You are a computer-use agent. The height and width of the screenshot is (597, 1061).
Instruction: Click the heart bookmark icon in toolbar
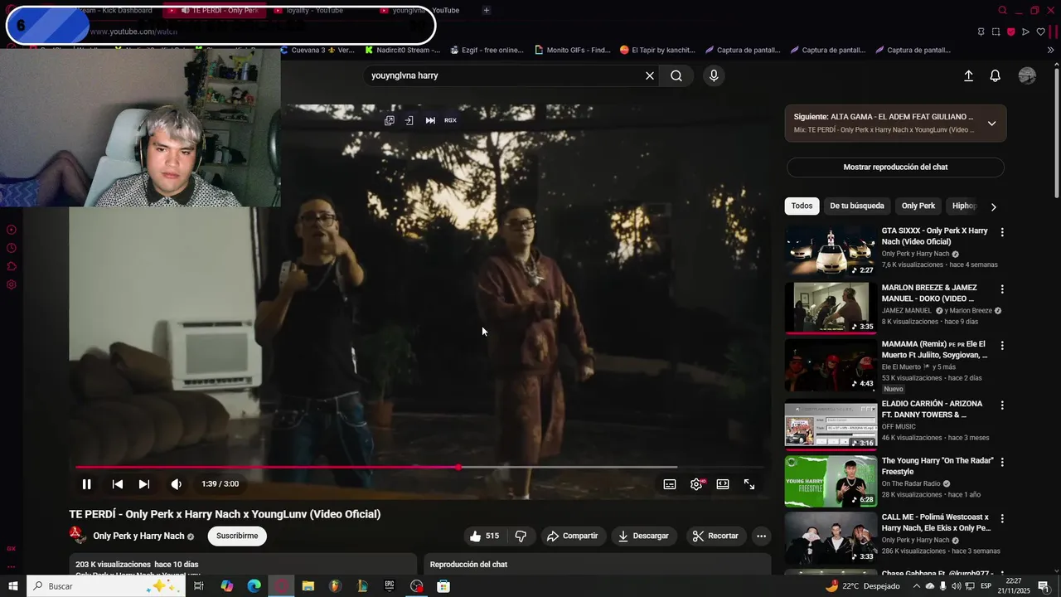[x=1040, y=32]
